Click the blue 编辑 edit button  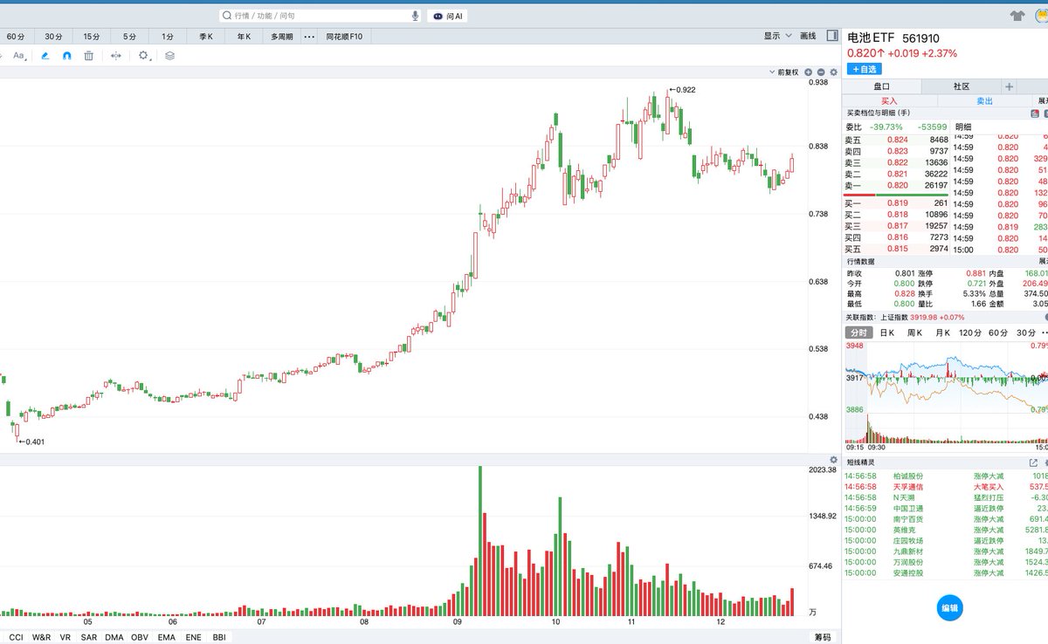pyautogui.click(x=949, y=608)
